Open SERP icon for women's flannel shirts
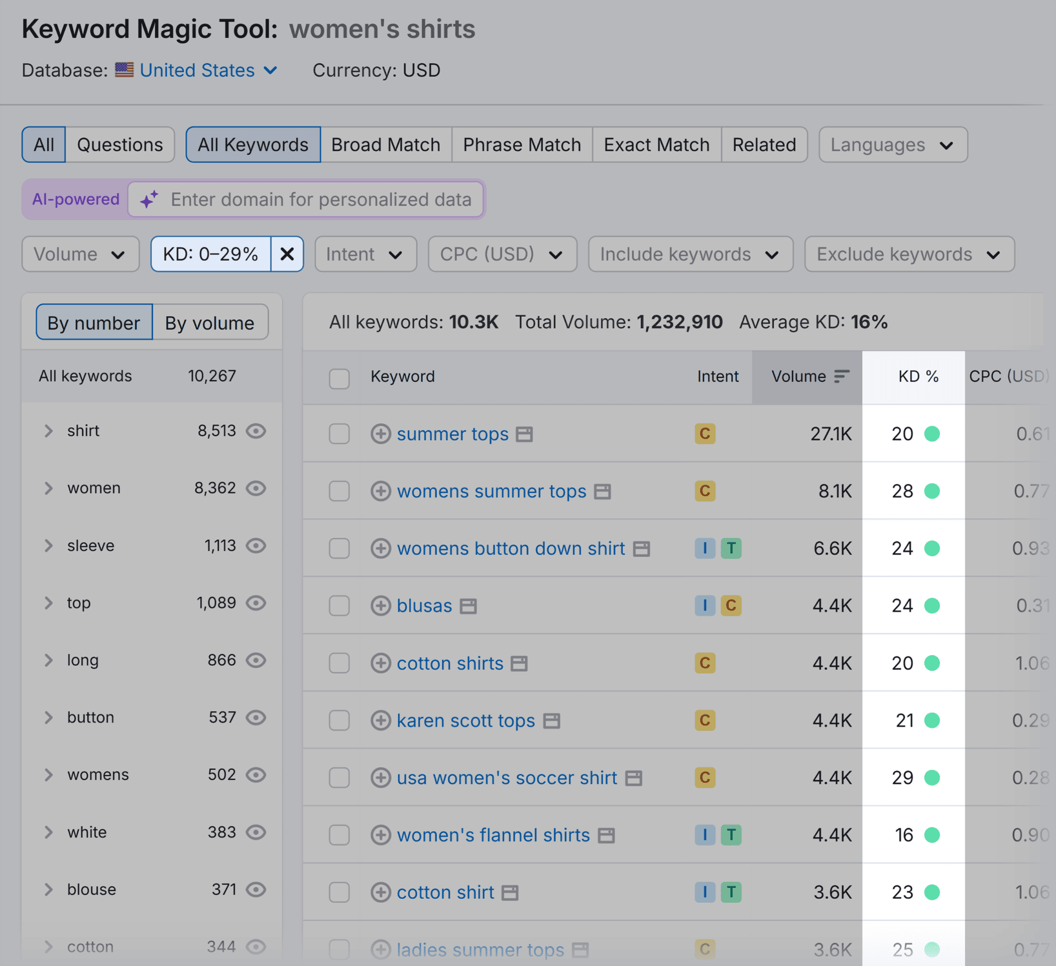 [606, 836]
